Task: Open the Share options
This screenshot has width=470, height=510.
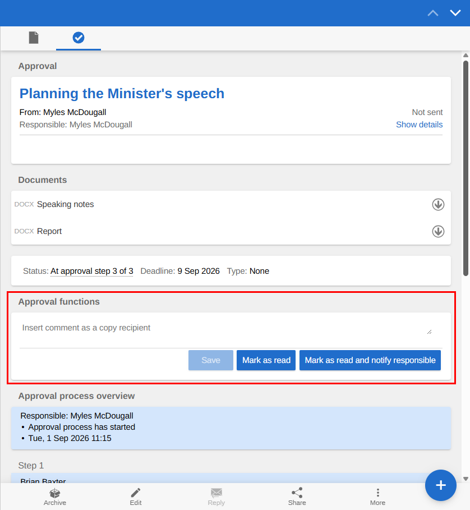Action: [297, 497]
